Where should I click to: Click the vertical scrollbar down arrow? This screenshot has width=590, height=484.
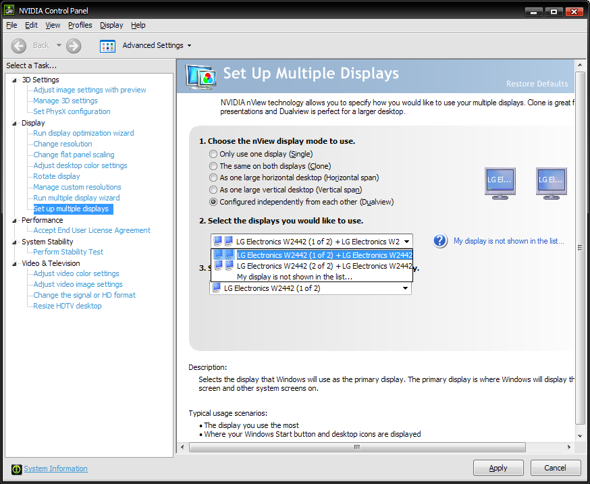tap(580, 436)
